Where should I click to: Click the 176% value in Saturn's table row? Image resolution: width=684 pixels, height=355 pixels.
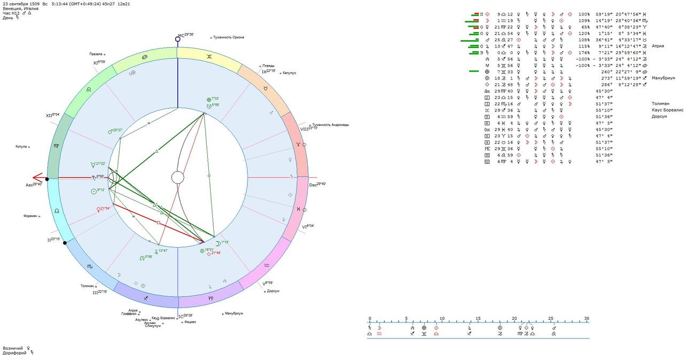[585, 52]
